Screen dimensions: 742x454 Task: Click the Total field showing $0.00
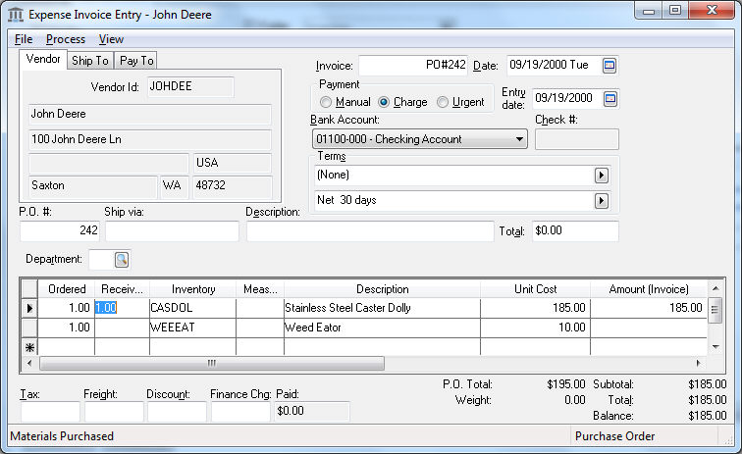[x=575, y=230]
